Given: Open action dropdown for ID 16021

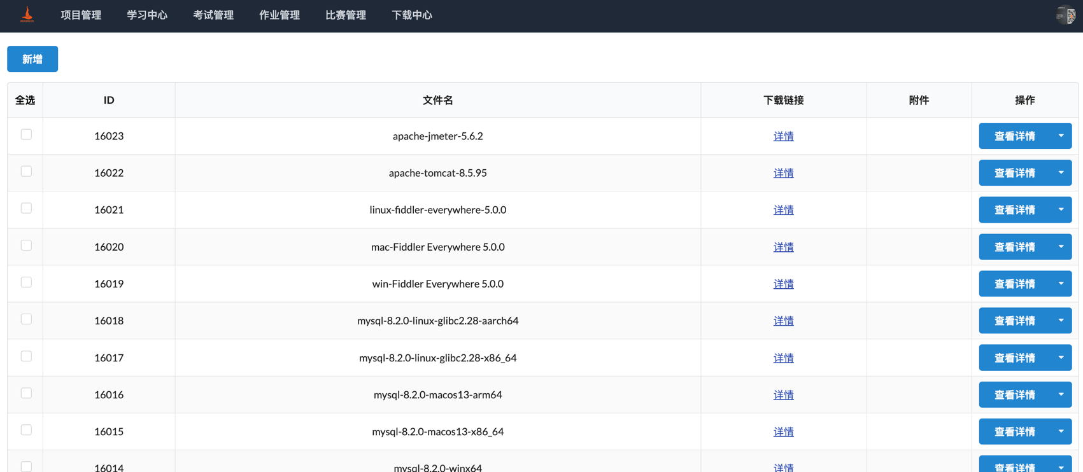Looking at the screenshot, I should coord(1061,210).
